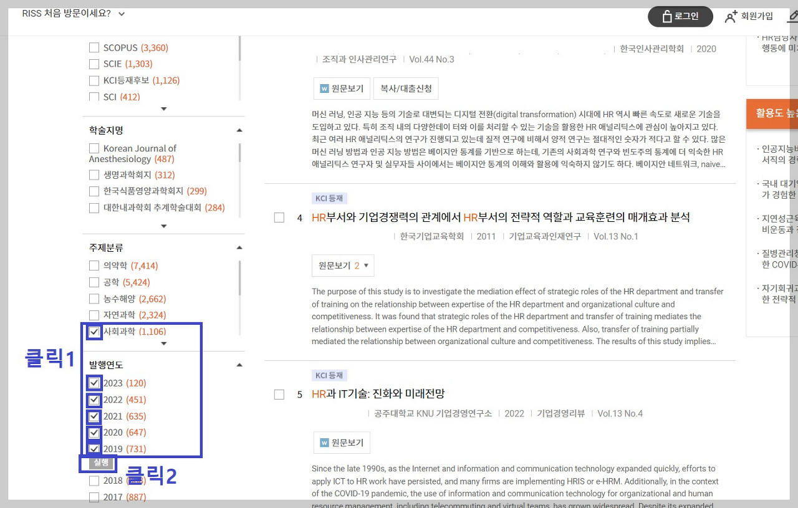Viewport: 798px width, 508px height.
Task: Click the orange 활용도 높은 panel header
Action: tap(772, 113)
